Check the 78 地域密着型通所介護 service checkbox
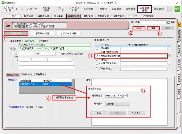The width and height of the screenshot is (182, 134). 96,55
